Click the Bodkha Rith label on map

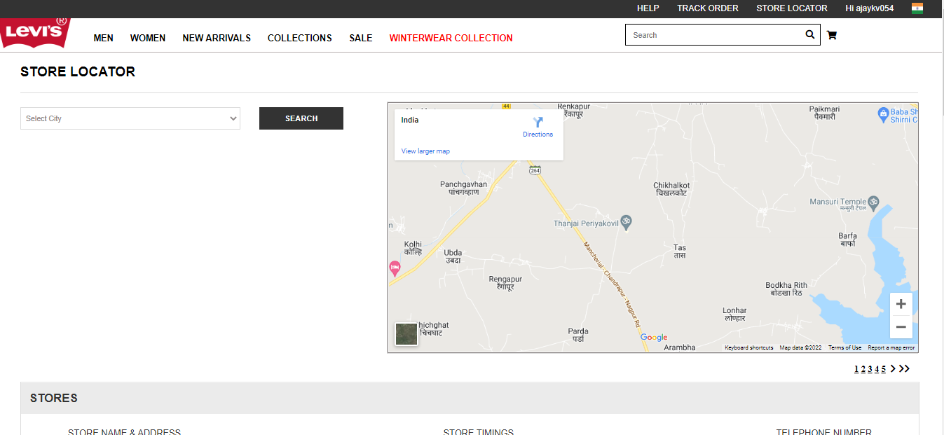786,289
